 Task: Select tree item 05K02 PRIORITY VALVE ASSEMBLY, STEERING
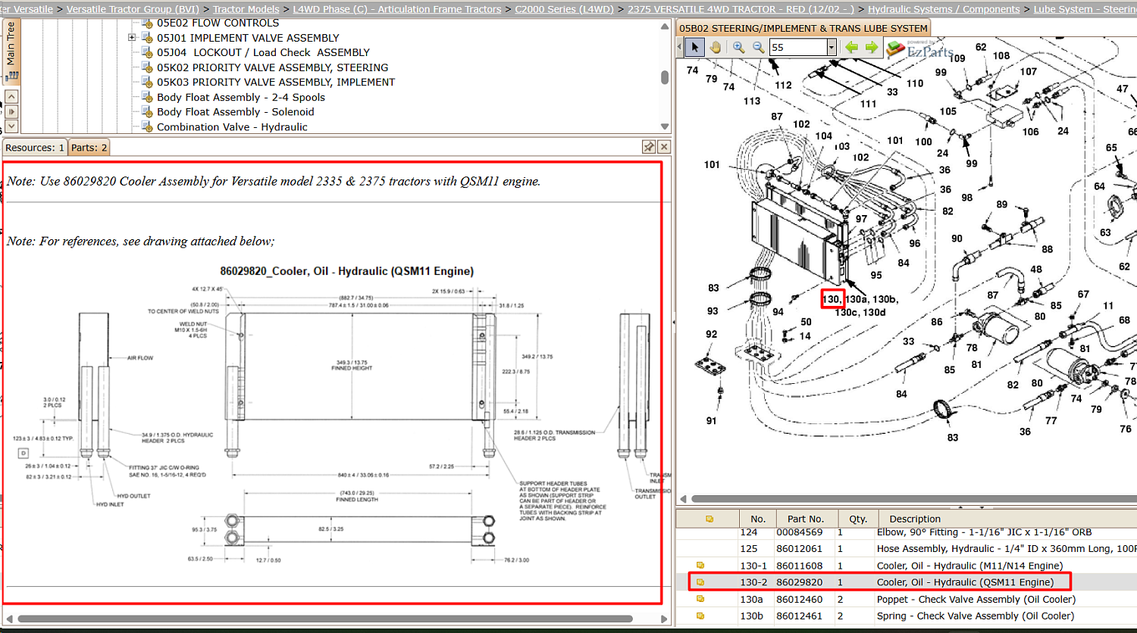273,67
